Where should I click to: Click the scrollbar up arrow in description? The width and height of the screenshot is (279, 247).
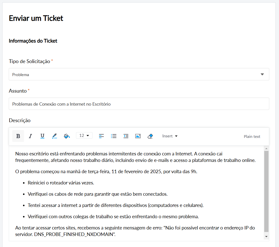(266, 148)
